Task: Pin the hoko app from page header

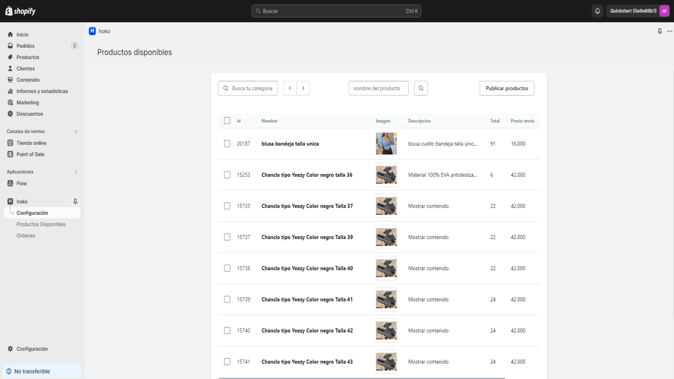Action: 660,31
